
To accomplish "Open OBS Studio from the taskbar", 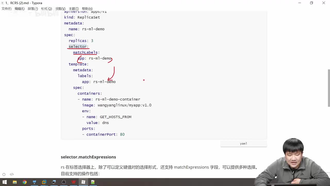I will click(x=64, y=182).
